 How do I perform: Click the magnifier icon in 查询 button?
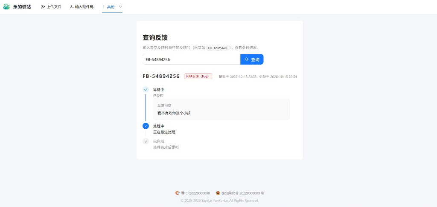[x=247, y=60]
